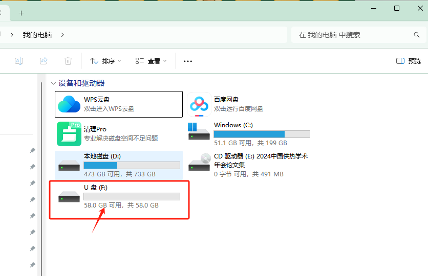
Task: Click the rename icon in toolbar
Action: click(x=18, y=61)
